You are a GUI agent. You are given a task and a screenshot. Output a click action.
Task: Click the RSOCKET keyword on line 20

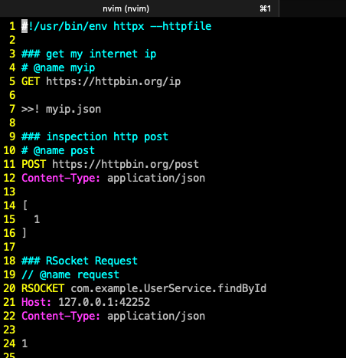coord(43,288)
